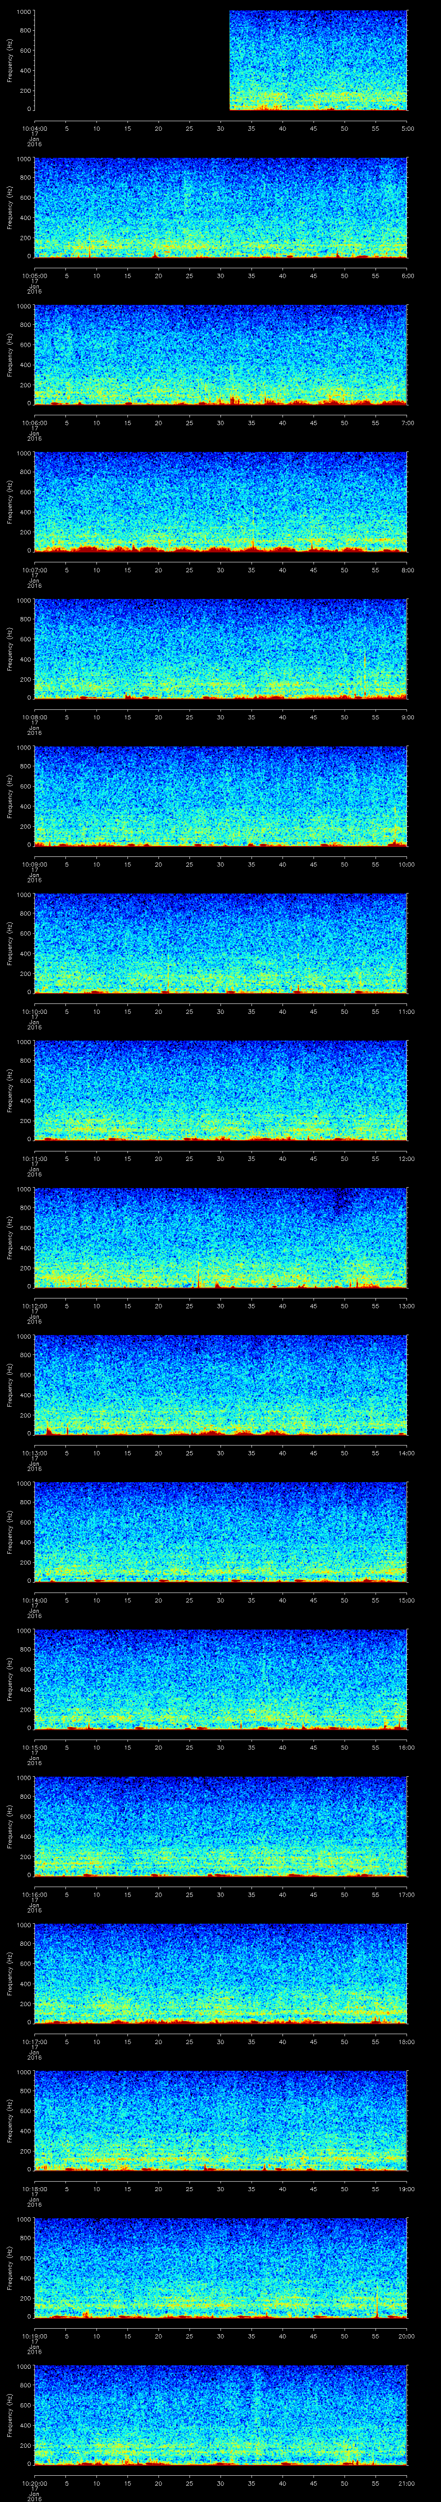
Task: Click the 8:00 end-time axis label
Action: tap(407, 569)
